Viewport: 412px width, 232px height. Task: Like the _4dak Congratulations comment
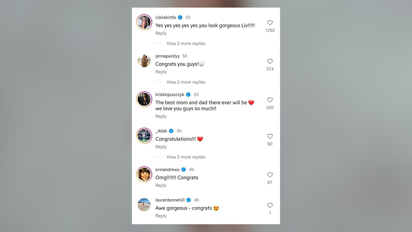tap(270, 136)
